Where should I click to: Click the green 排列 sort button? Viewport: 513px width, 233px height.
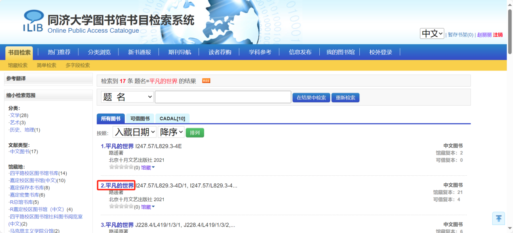(x=195, y=133)
